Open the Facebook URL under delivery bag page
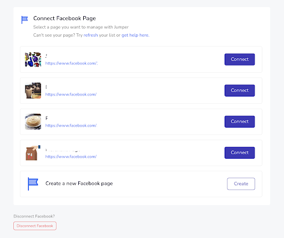This screenshot has width=284, height=238. (x=71, y=156)
